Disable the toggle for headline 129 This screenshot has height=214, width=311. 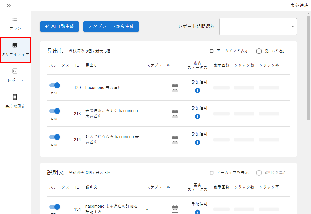click(x=55, y=85)
